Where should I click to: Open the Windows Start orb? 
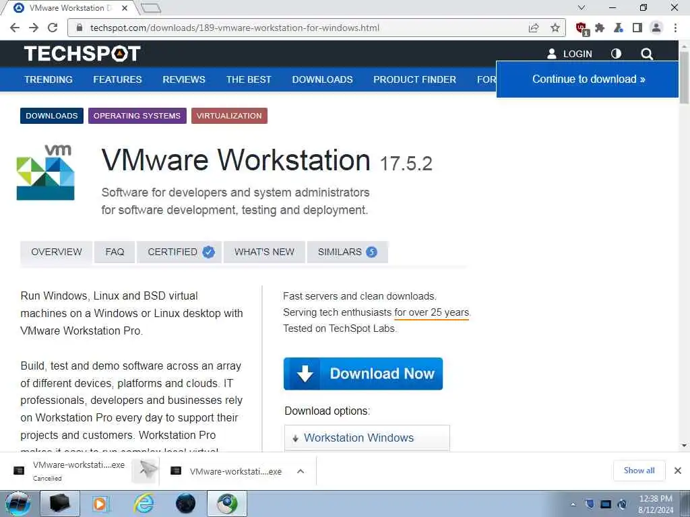[x=18, y=504]
